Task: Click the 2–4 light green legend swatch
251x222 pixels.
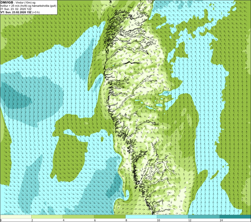Action: click(x=47, y=216)
